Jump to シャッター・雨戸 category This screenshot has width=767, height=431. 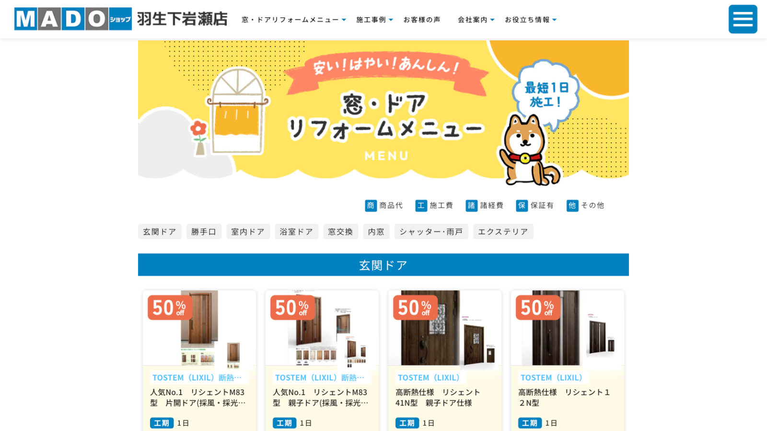click(431, 231)
